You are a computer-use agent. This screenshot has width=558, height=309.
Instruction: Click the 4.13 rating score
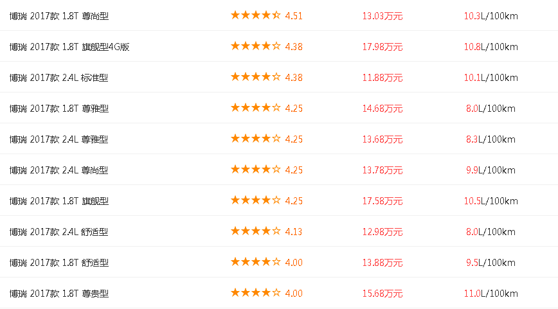click(x=294, y=231)
